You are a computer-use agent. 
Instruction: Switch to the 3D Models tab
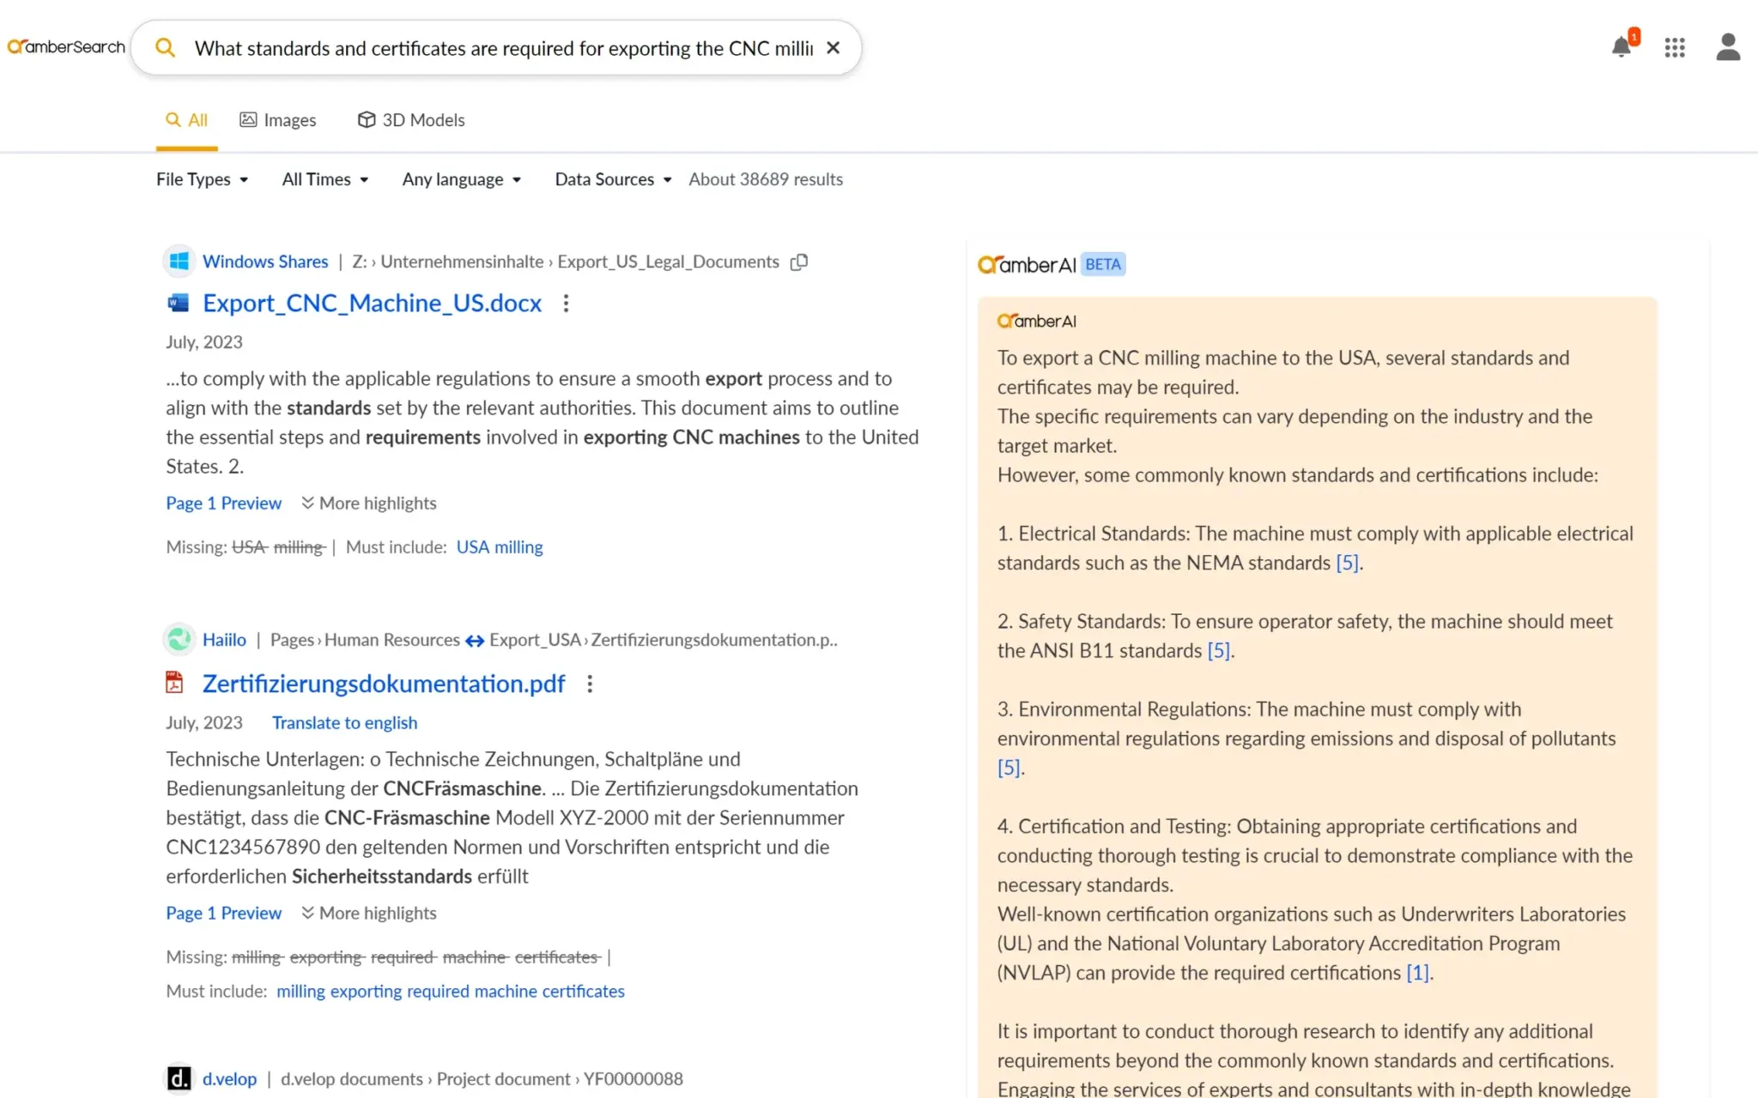(411, 120)
